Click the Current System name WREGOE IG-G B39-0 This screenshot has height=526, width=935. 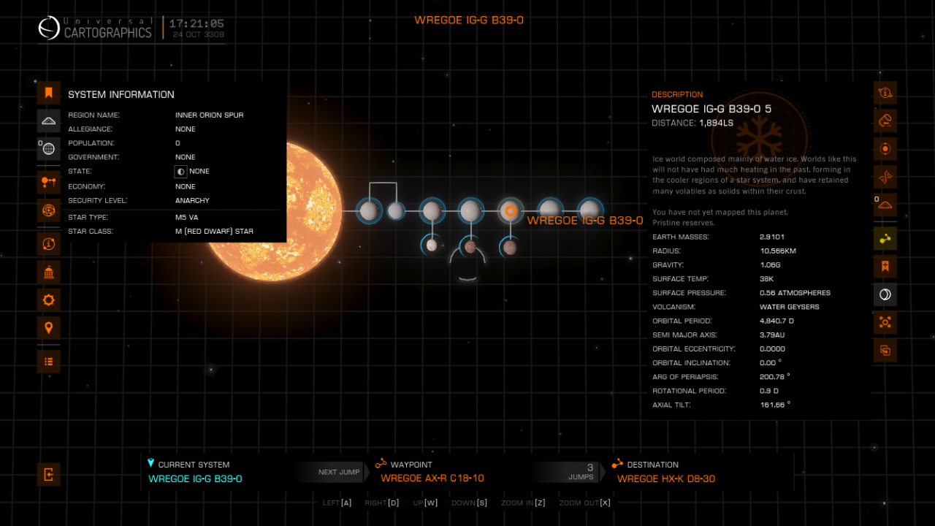tap(195, 479)
